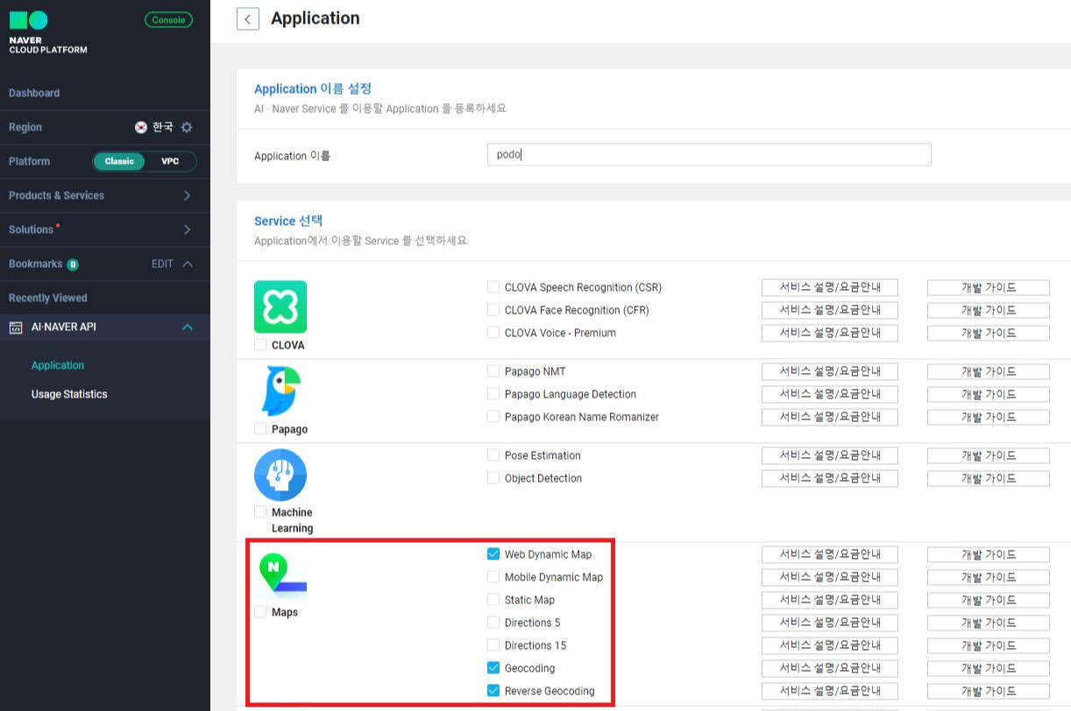Image resolution: width=1071 pixels, height=711 pixels.
Task: Click the Region label in sidebar
Action: (x=25, y=127)
